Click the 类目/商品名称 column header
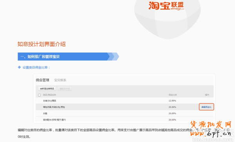The height and width of the screenshot is (142, 235). (50, 95)
